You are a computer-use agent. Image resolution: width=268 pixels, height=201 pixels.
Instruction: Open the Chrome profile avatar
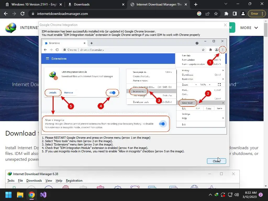(243, 14)
